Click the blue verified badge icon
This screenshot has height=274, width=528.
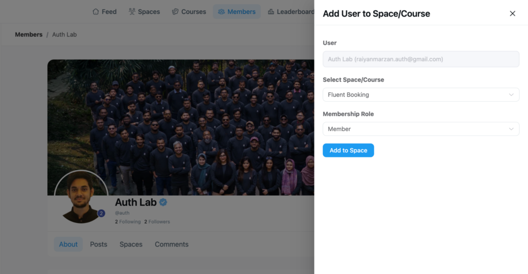point(163,202)
